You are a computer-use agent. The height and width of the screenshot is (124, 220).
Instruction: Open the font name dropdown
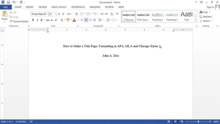(47, 14)
